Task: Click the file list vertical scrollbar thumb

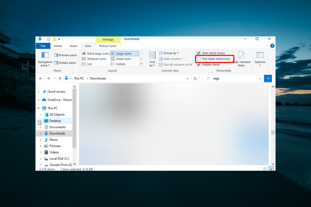Action: click(273, 133)
